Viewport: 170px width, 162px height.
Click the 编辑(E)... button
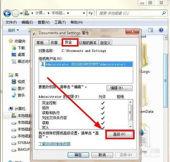119,88
